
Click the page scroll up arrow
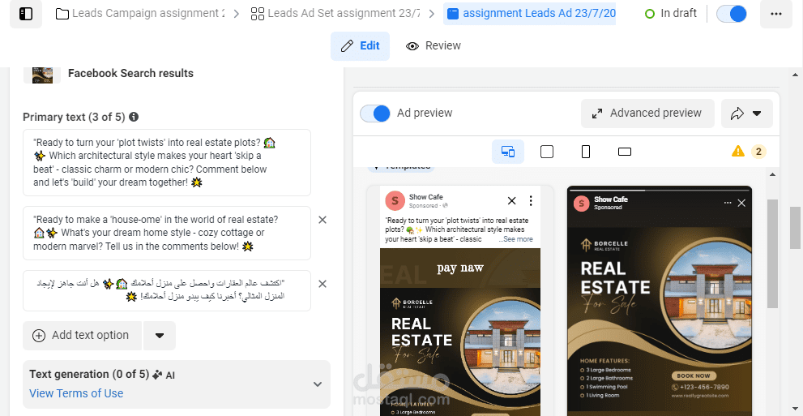point(794,75)
